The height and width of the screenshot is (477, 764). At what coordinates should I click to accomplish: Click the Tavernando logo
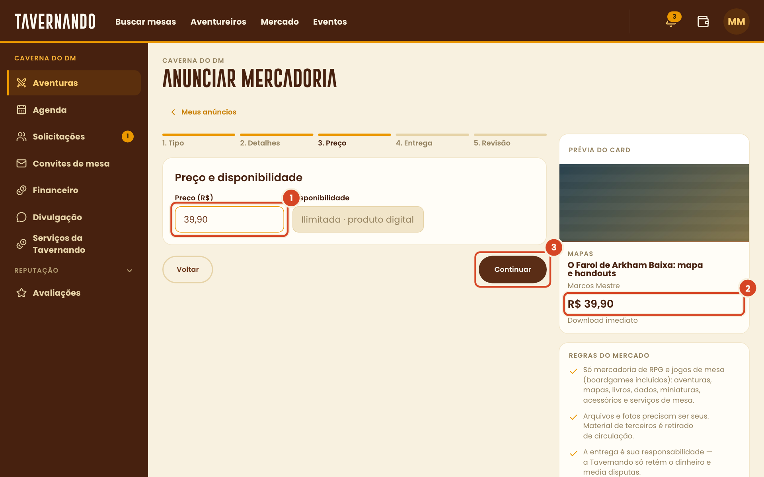tap(55, 21)
